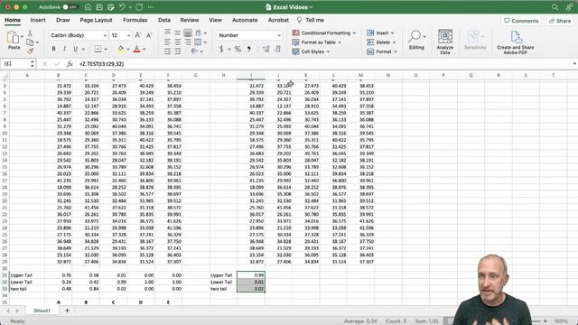Screen dimensions: 578x325
Task: Switch to Draw ribbon tab
Action: [x=62, y=20]
